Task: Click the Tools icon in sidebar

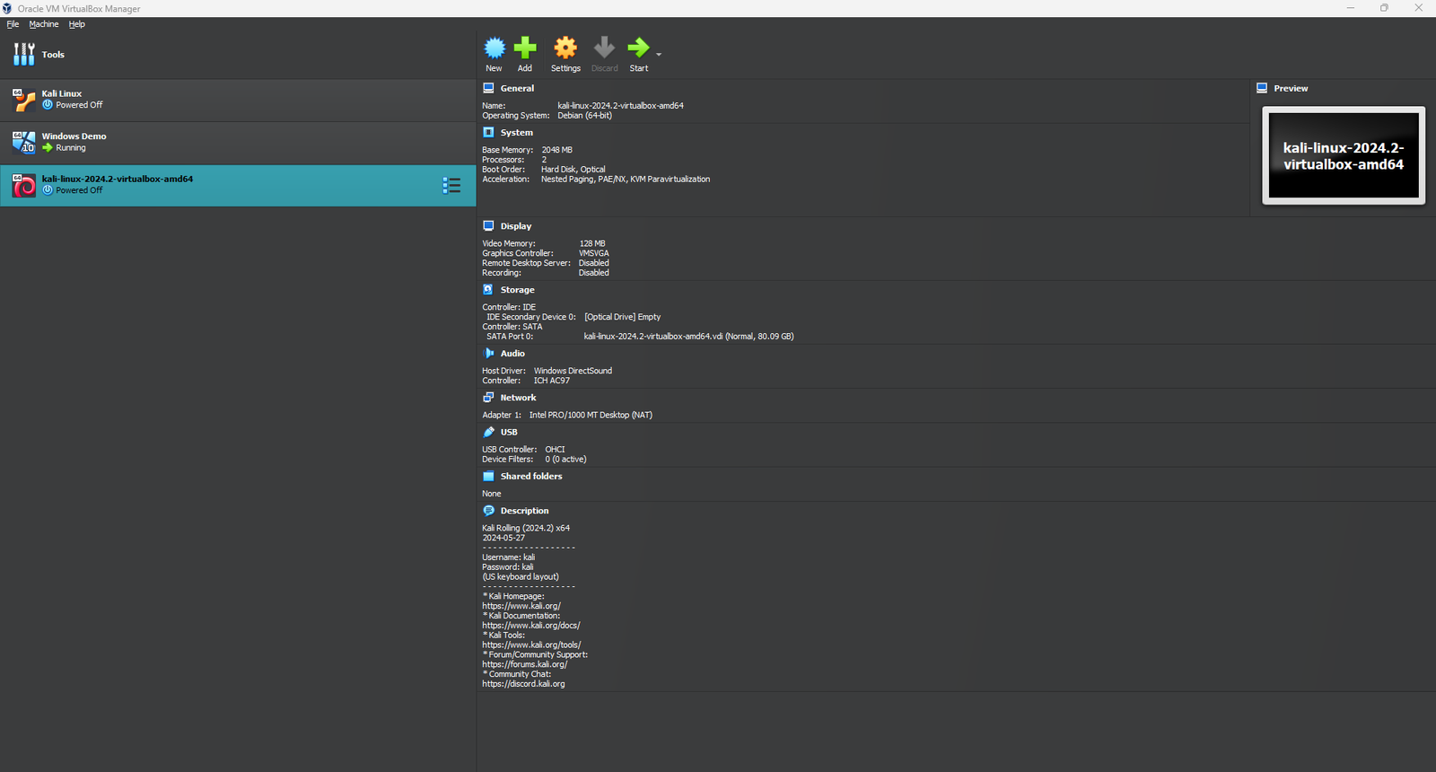Action: 24,54
